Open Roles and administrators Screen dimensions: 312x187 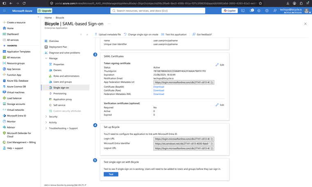66,76
